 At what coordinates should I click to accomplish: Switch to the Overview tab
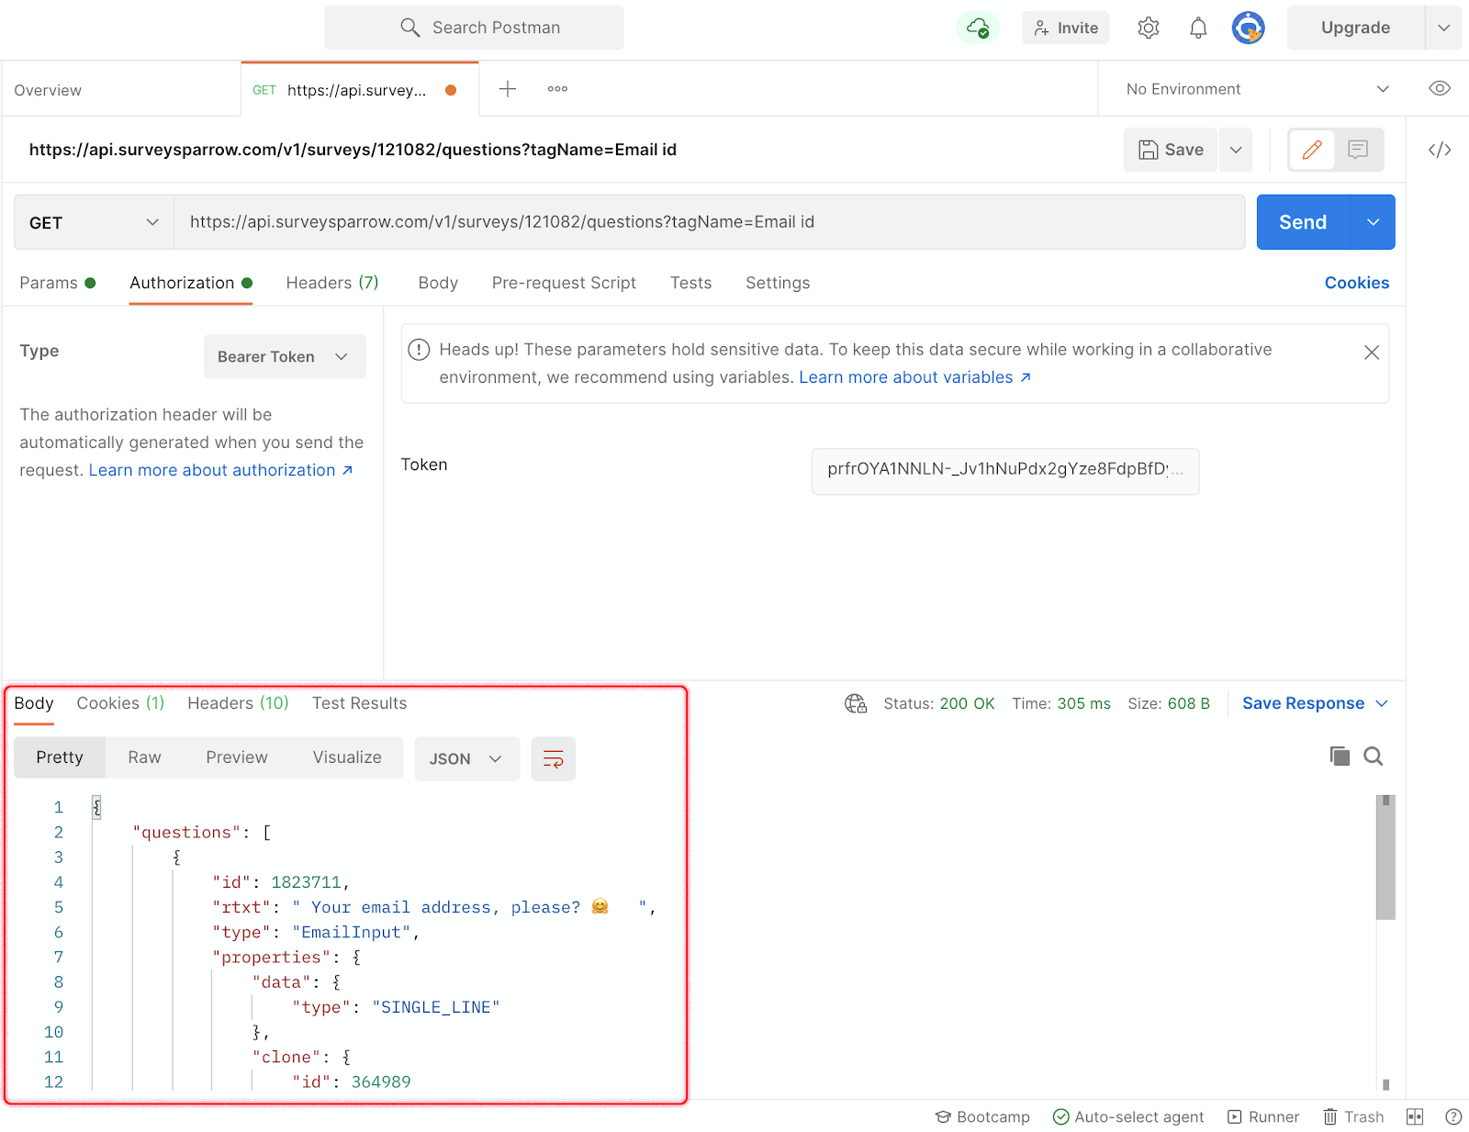[48, 90]
